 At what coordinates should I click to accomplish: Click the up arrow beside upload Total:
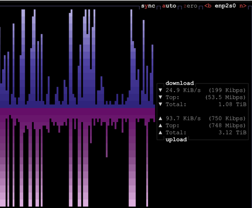click(x=160, y=133)
